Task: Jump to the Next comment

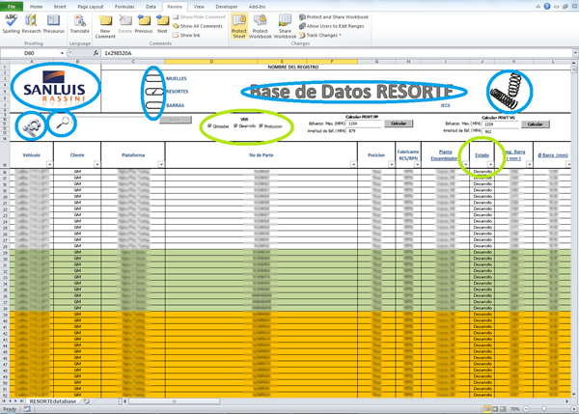Action: pyautogui.click(x=162, y=24)
